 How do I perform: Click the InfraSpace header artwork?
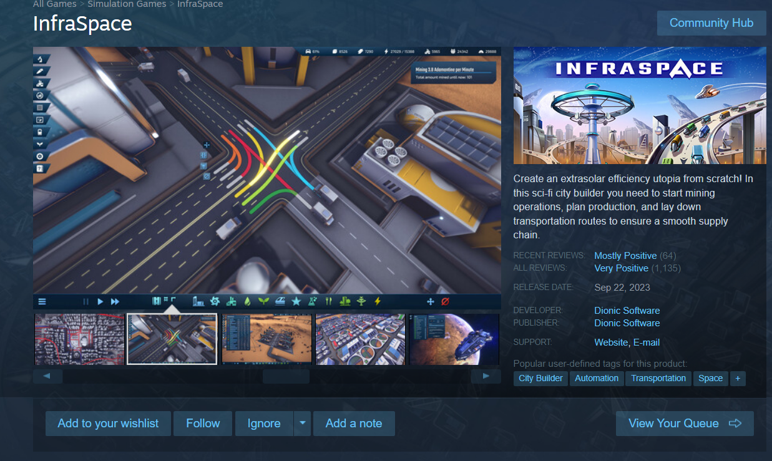[x=640, y=105]
